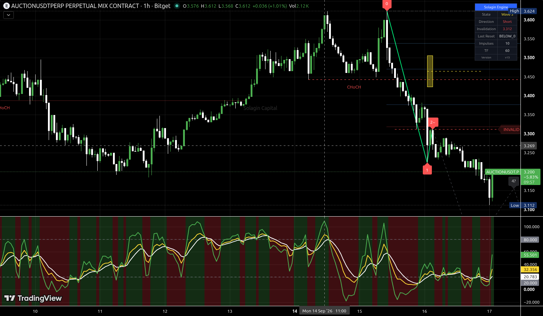Select the AUCTIONUSDTPERP PERPETUAL MIX CONTRACT title
Viewport: 543px width, 316px height.
click(75, 6)
